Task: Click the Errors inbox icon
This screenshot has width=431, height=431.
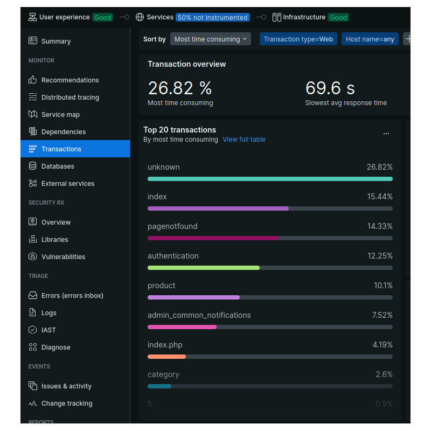Action: [x=33, y=295]
